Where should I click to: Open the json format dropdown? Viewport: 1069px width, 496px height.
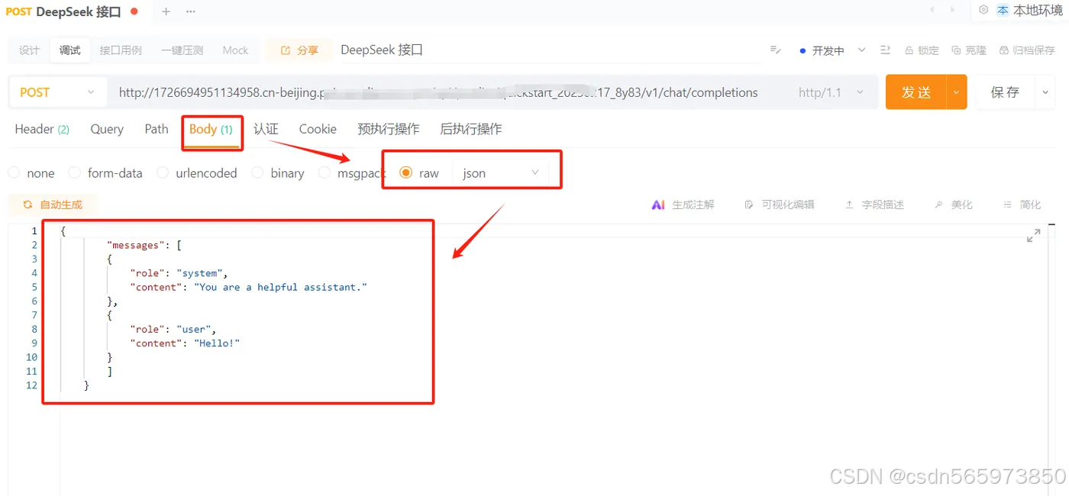coord(501,173)
